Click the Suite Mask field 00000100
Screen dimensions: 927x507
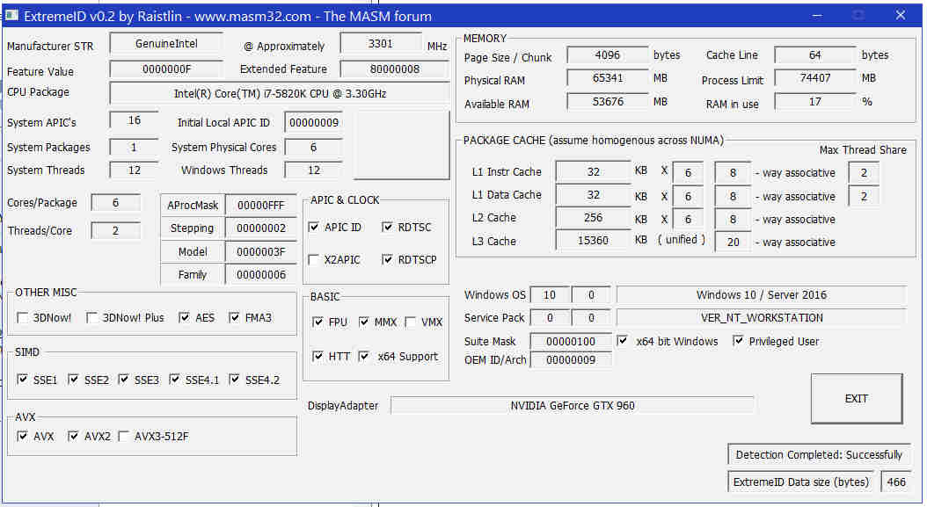(x=571, y=341)
